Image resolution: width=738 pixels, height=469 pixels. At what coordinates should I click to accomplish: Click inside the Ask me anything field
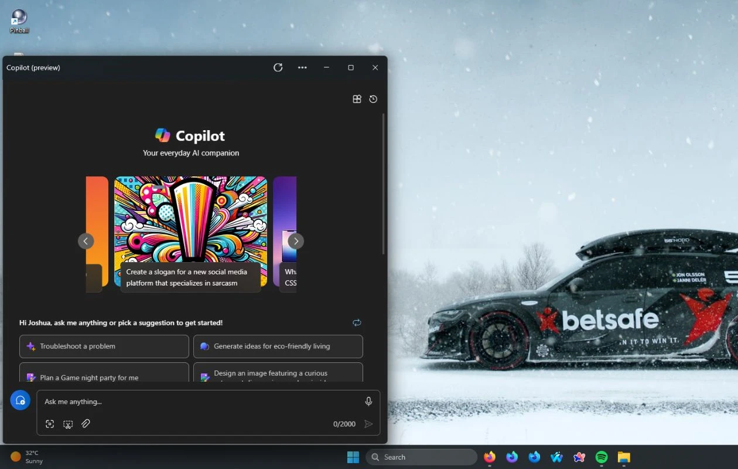[199, 402]
